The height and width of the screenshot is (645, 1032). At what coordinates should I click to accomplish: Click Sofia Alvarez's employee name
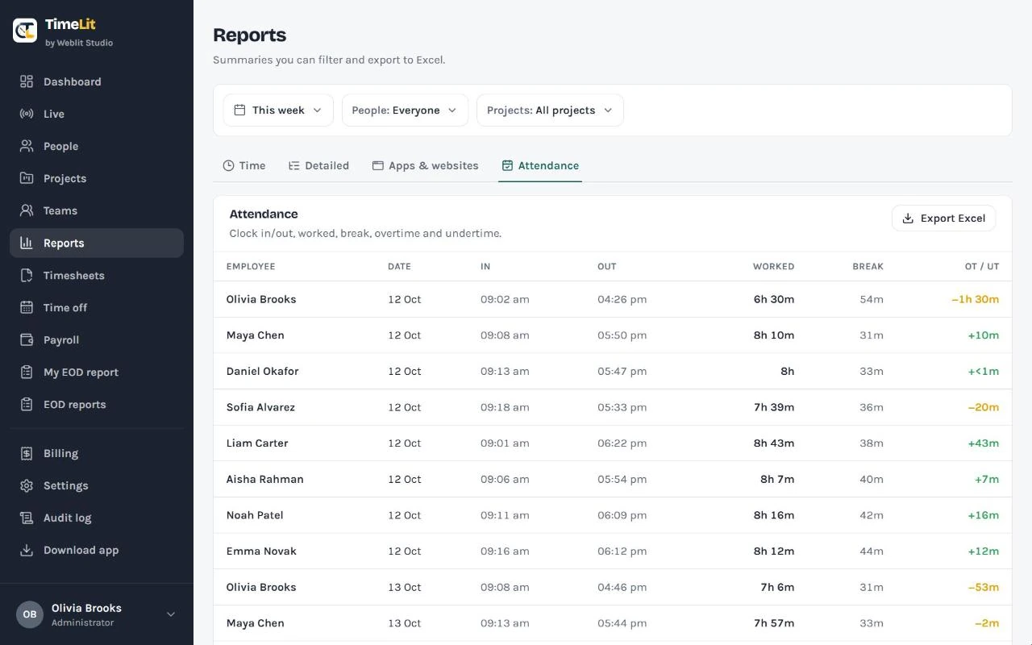[x=261, y=407]
